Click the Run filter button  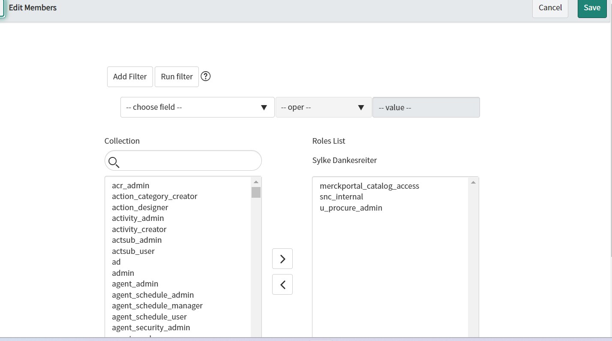pyautogui.click(x=176, y=76)
